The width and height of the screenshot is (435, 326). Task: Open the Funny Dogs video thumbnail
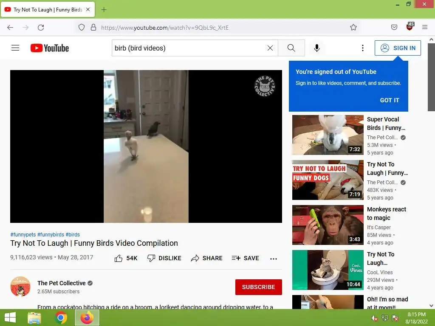click(328, 180)
